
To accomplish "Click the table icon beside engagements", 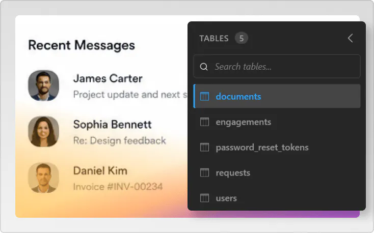I will pos(204,122).
